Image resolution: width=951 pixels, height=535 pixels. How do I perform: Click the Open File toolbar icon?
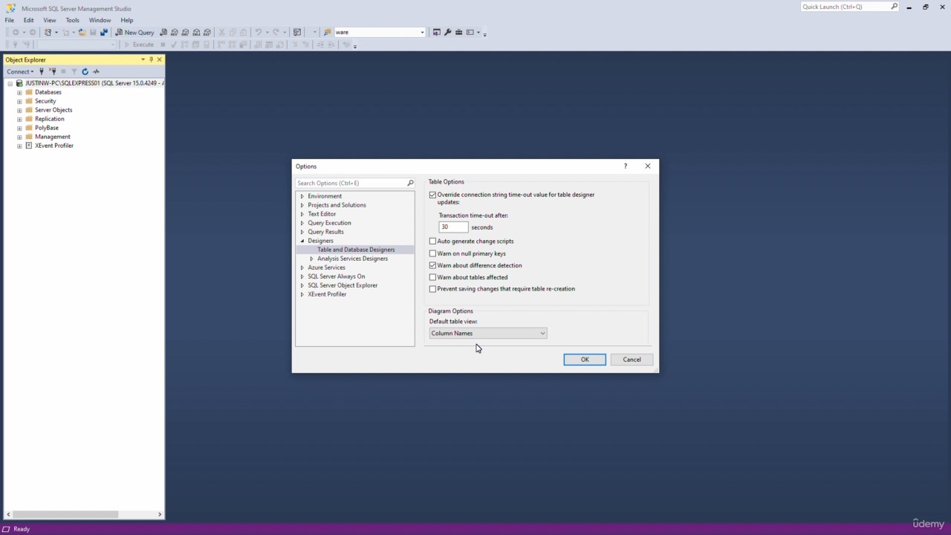[82, 33]
